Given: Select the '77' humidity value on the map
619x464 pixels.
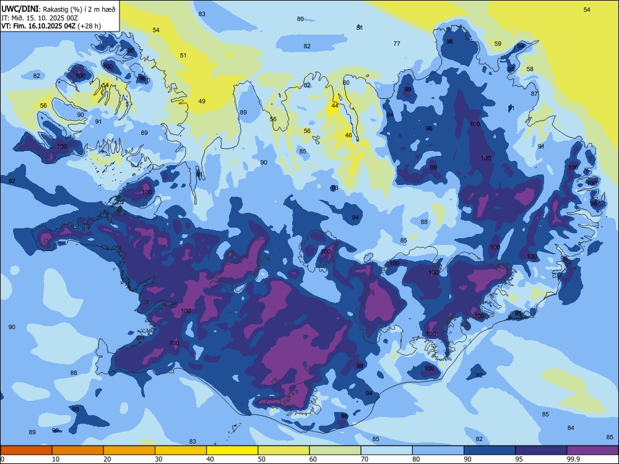Looking at the screenshot, I should coord(397,43).
